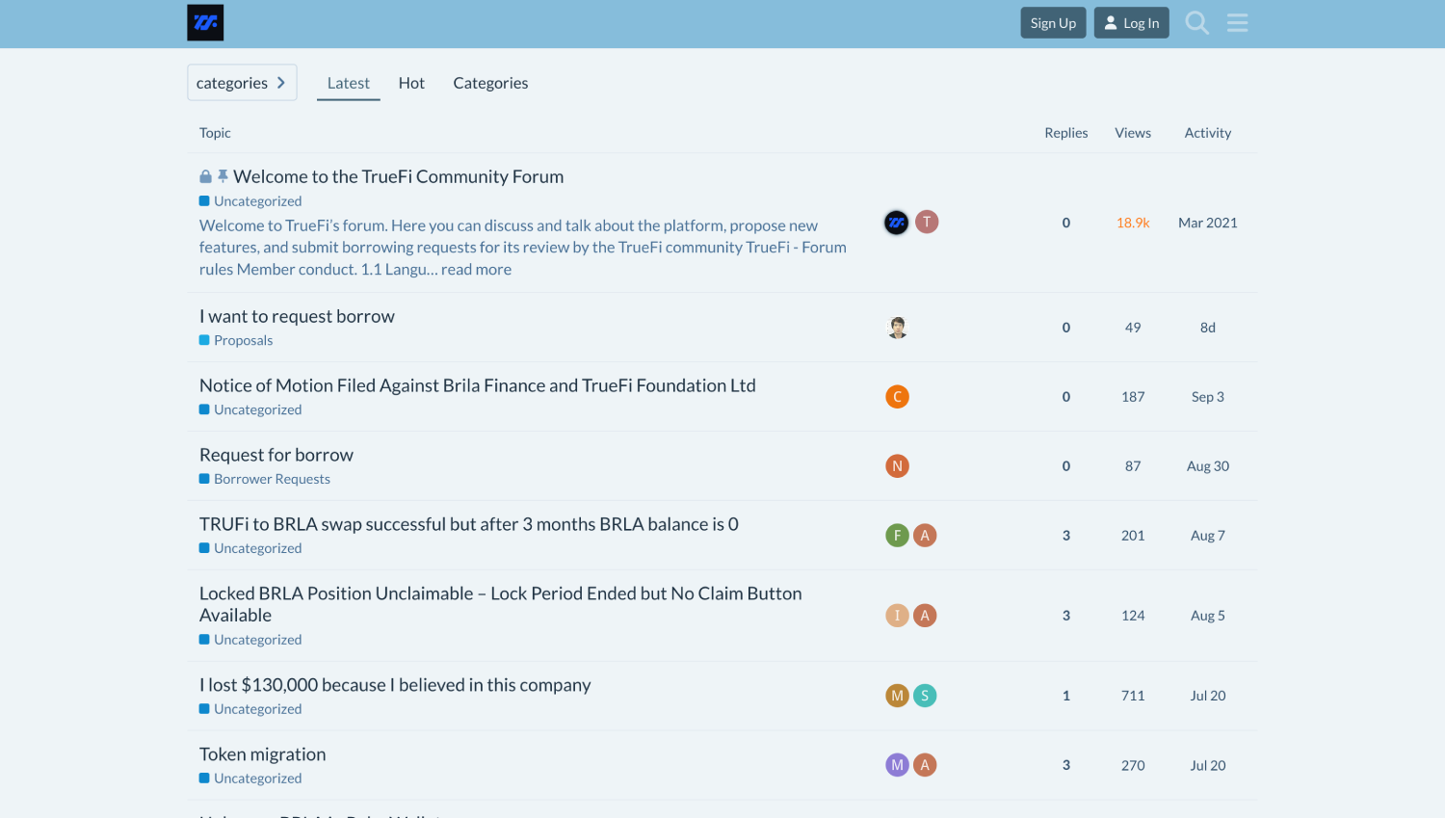Screen dimensions: 1445x818
Task: Click the F avatar on TRUFi to BRLA swap topic
Action: (897, 536)
